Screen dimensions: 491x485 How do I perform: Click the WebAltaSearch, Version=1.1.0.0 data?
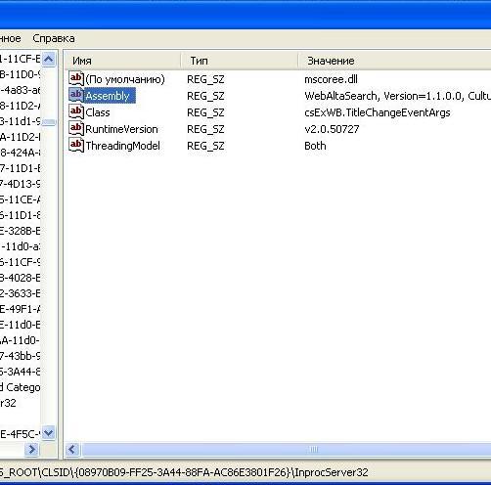pyautogui.click(x=397, y=96)
